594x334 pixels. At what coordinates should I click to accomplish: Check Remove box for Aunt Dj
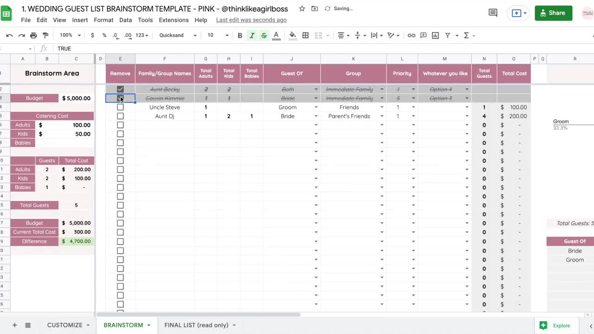pyautogui.click(x=120, y=116)
